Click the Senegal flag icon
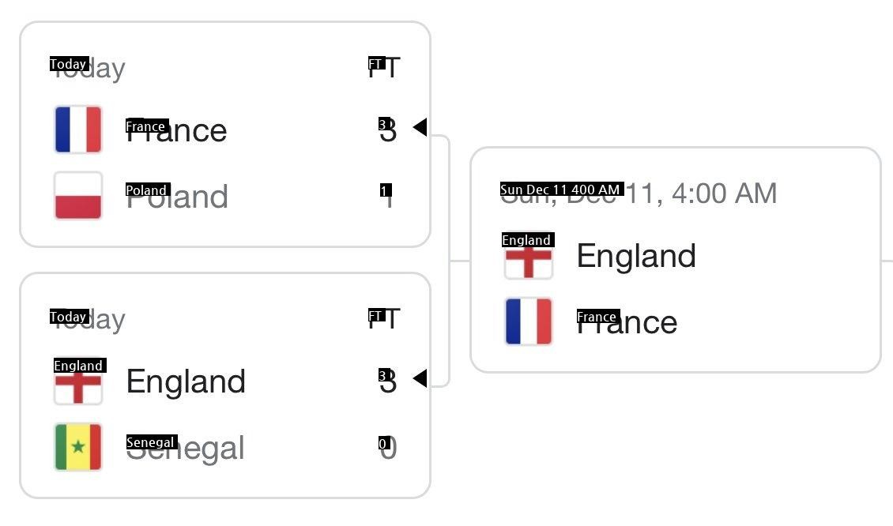 click(78, 447)
